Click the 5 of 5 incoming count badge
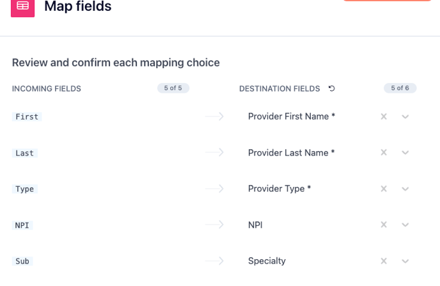This screenshot has height=286, width=440. (173, 88)
